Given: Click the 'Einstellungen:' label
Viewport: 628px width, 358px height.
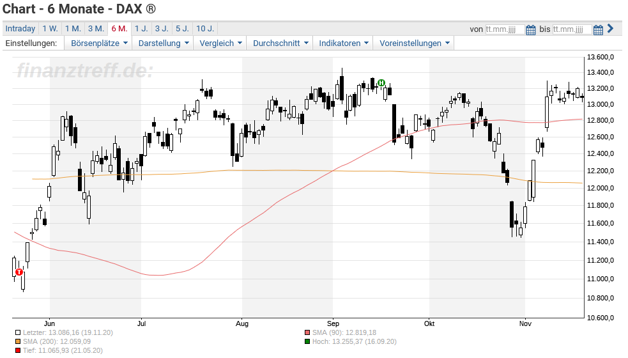Looking at the screenshot, I should (x=31, y=43).
